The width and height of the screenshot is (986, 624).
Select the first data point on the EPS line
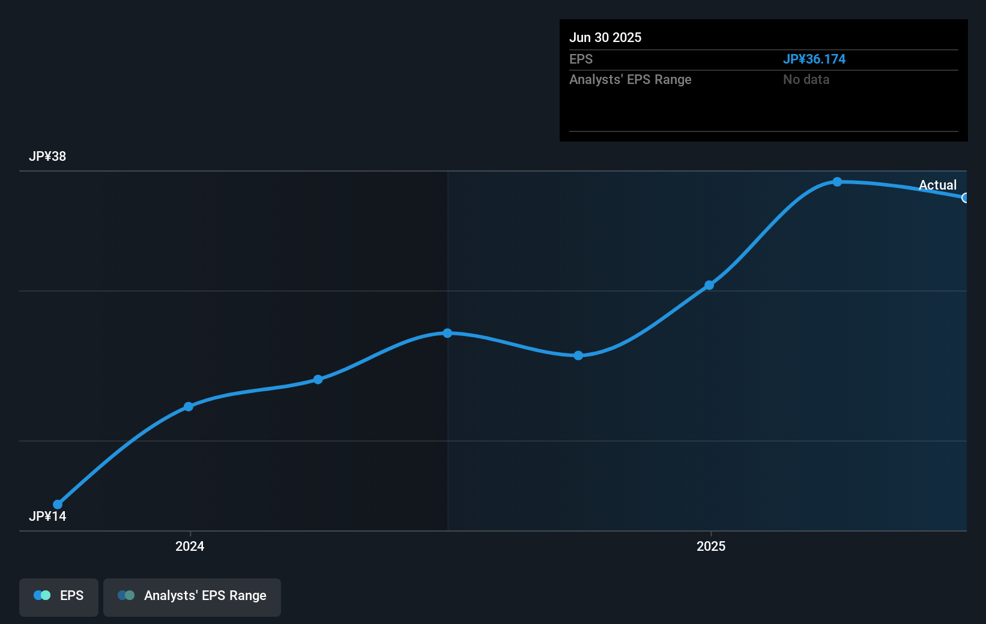point(58,504)
